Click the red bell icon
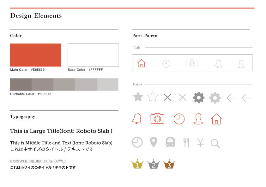This screenshot has width=266, height=187. tap(137, 119)
